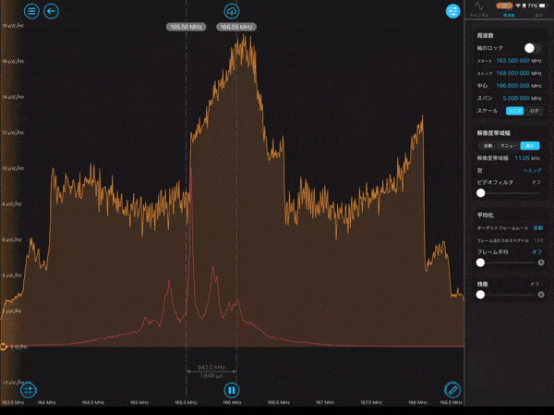Tap the cloud upload icon
The image size is (554, 415).
(x=232, y=11)
